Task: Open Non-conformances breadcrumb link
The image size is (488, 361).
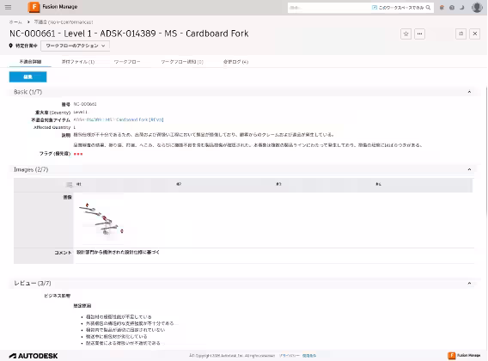Action: click(x=64, y=22)
